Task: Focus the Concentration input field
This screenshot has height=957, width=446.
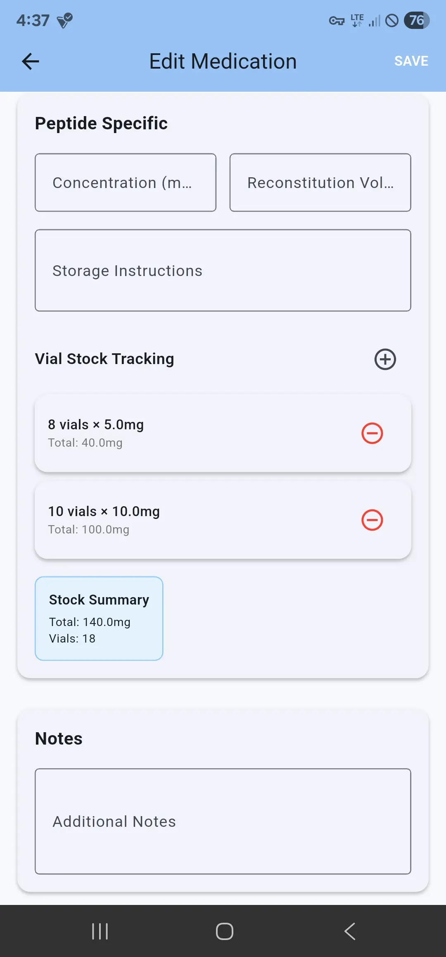Action: tap(126, 183)
